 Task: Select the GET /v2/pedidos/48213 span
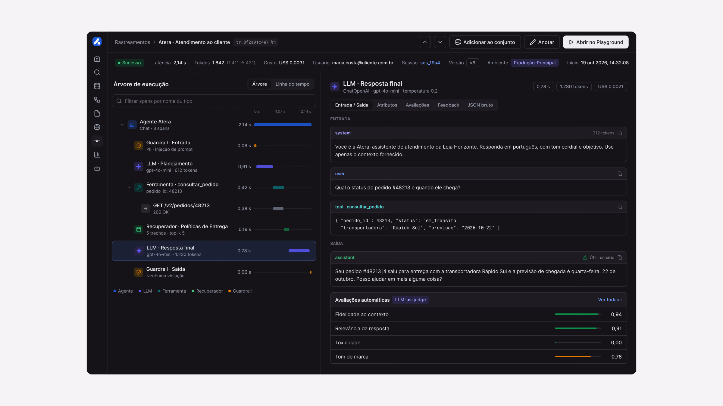(x=214, y=208)
